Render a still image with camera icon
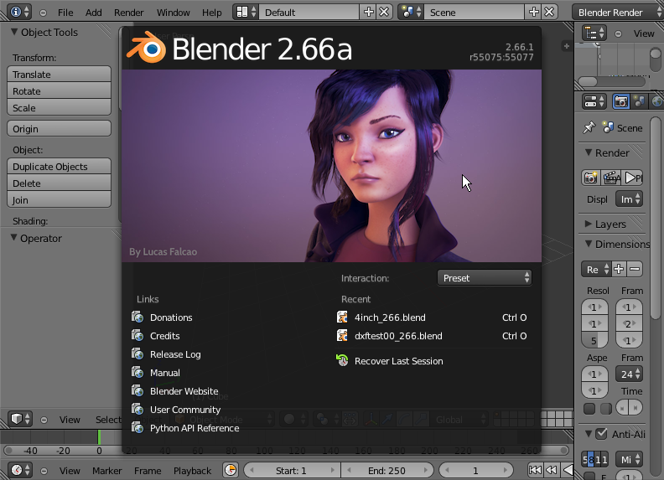This screenshot has height=480, width=664. 591,178
